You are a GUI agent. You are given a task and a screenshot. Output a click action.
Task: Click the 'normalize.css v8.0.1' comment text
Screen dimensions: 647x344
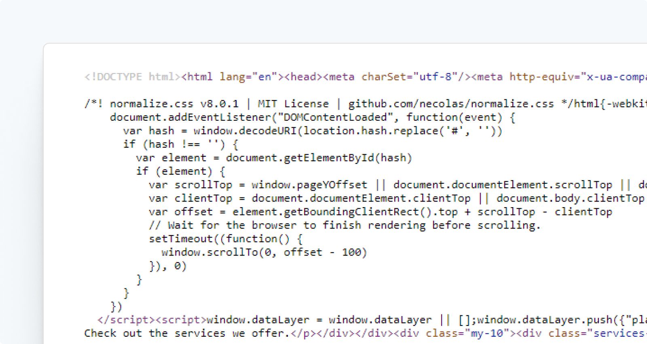click(x=174, y=104)
